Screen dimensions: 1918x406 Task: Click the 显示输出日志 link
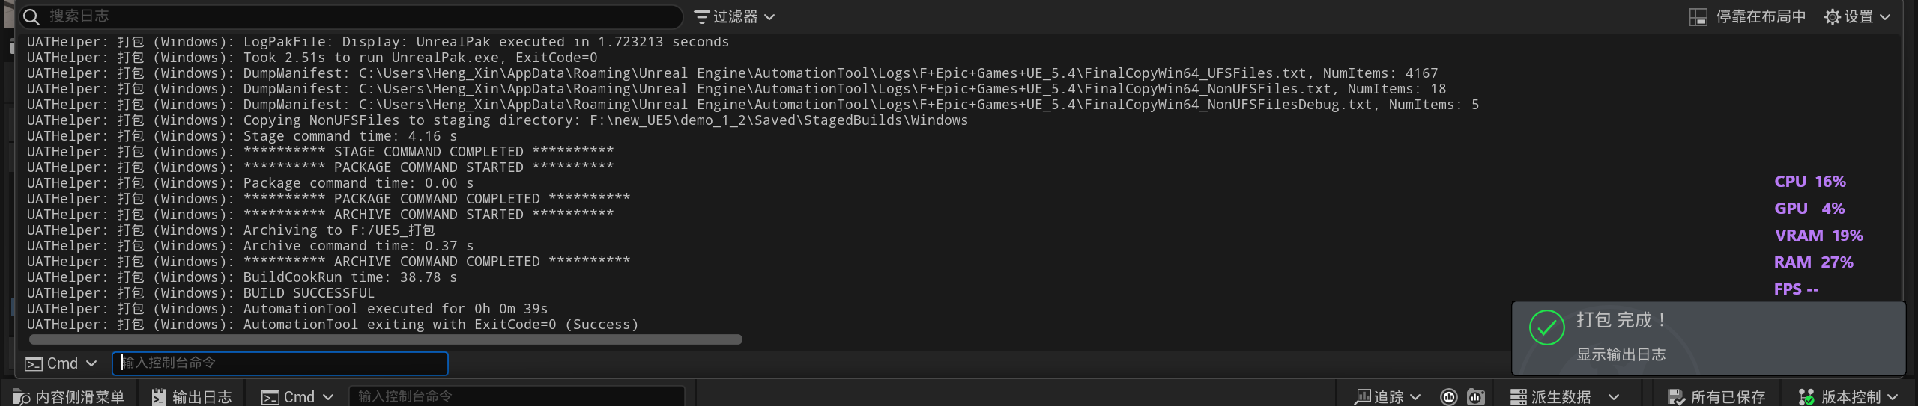pos(1621,354)
